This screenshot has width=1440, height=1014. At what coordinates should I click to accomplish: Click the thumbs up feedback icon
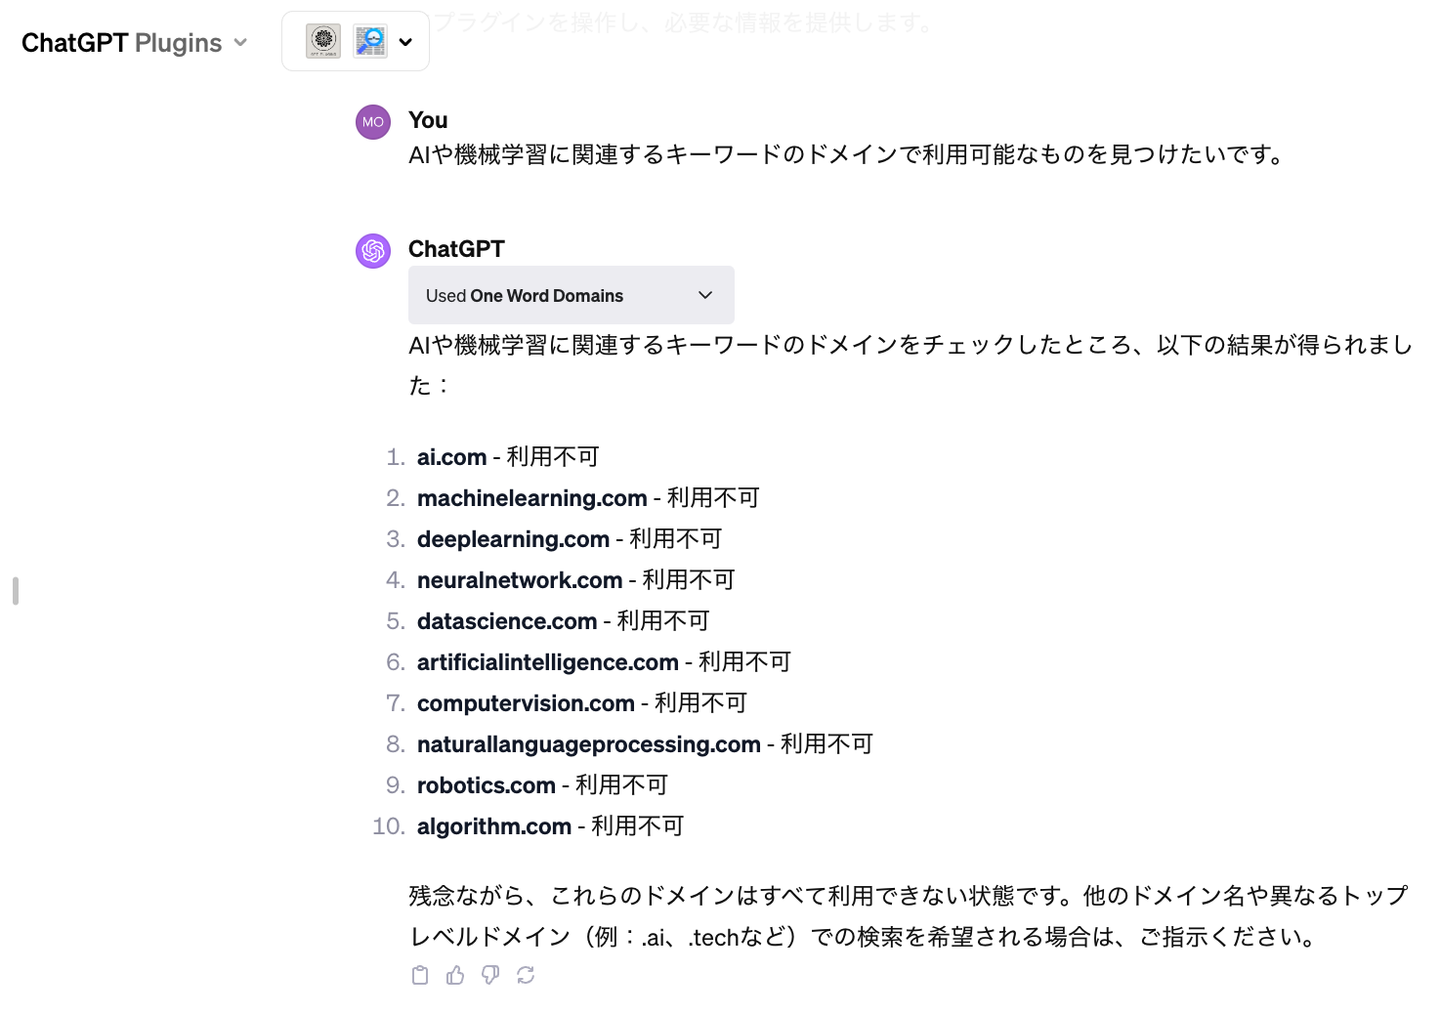455,975
